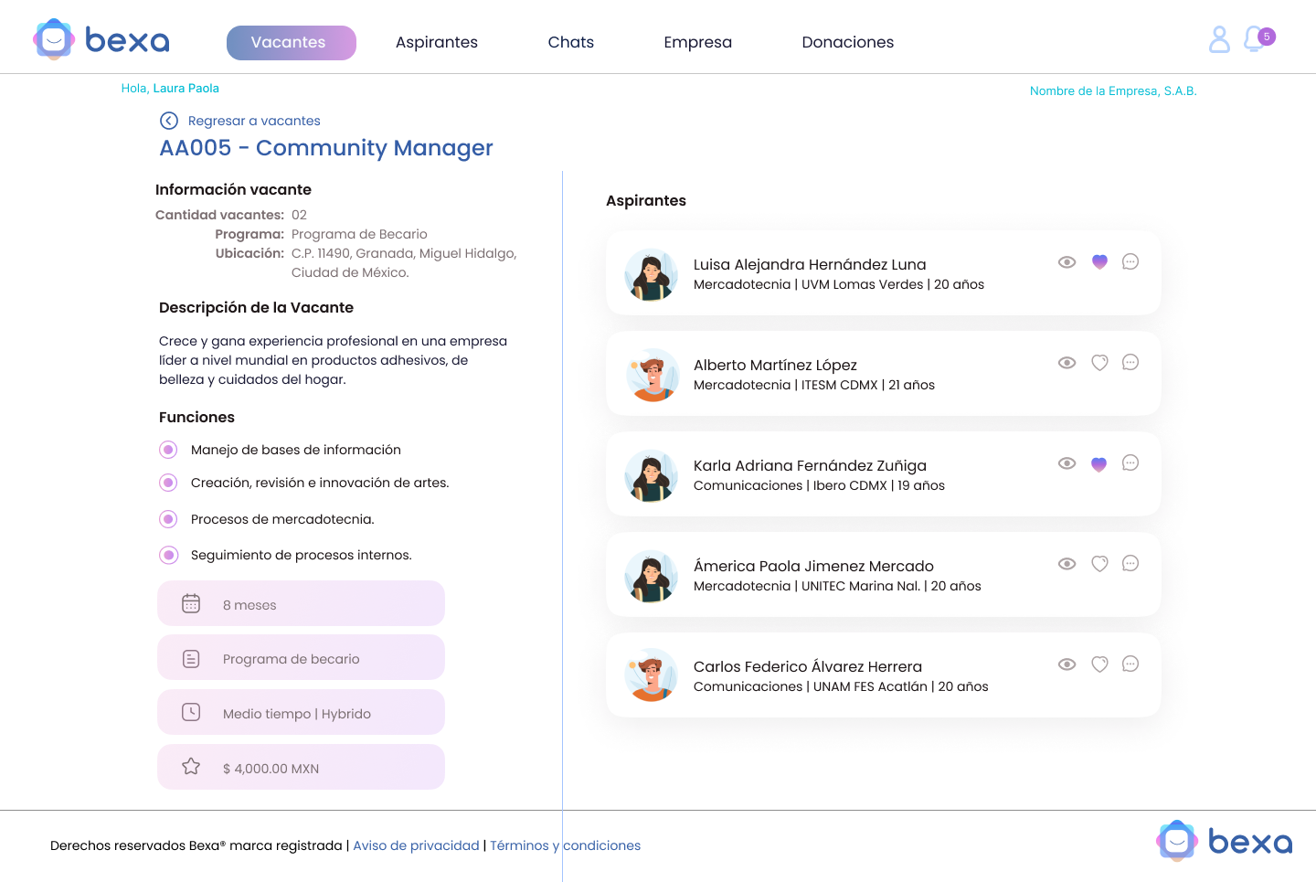Image resolution: width=1316 pixels, height=882 pixels.
Task: Favorite Alberto Martínez López
Action: pyautogui.click(x=1098, y=362)
